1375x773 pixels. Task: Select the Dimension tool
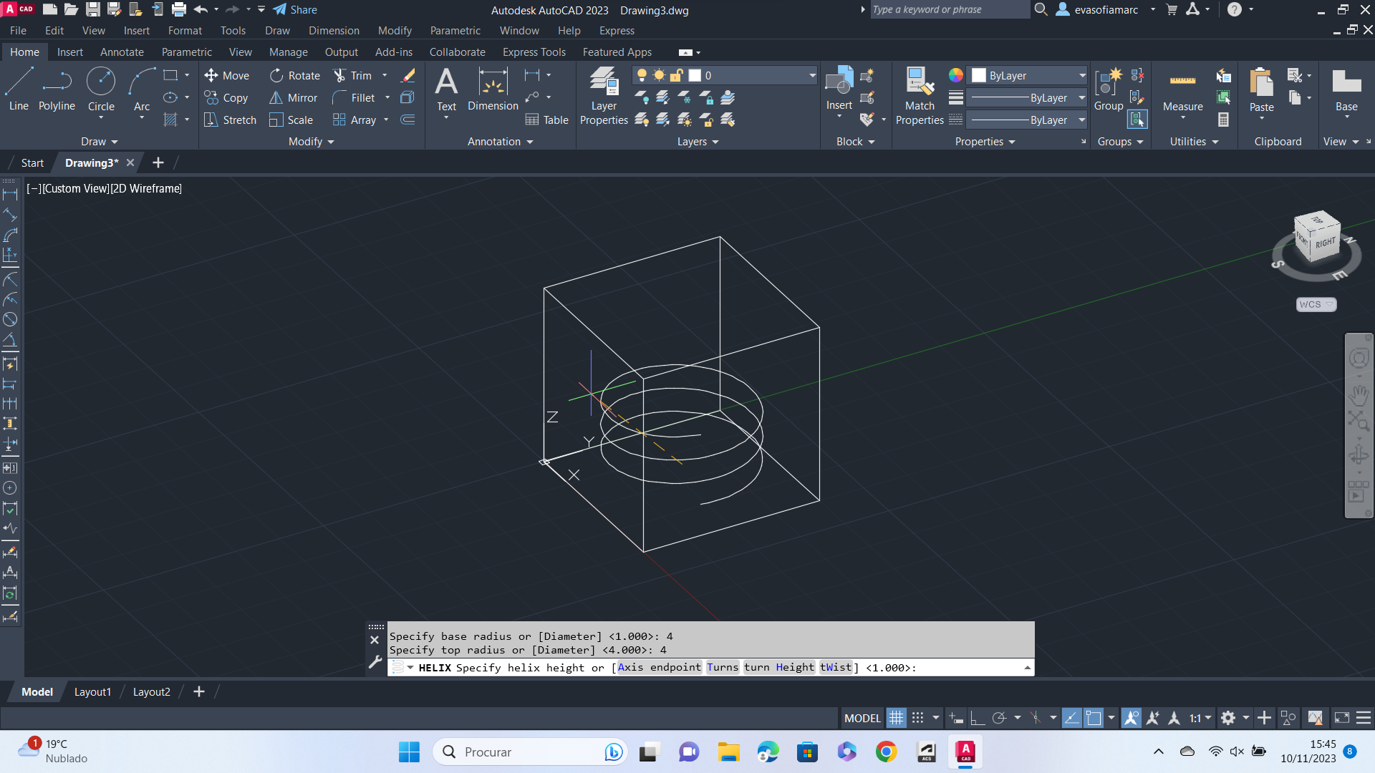tap(493, 89)
